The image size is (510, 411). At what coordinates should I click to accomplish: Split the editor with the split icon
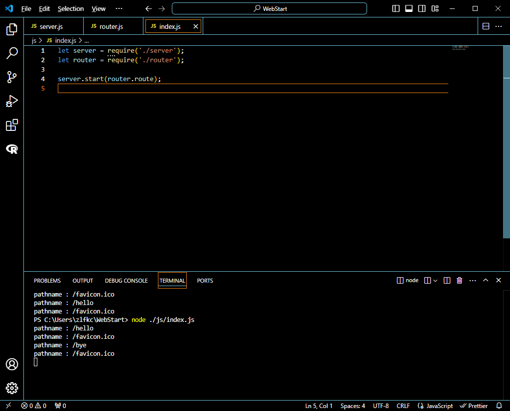point(486,26)
